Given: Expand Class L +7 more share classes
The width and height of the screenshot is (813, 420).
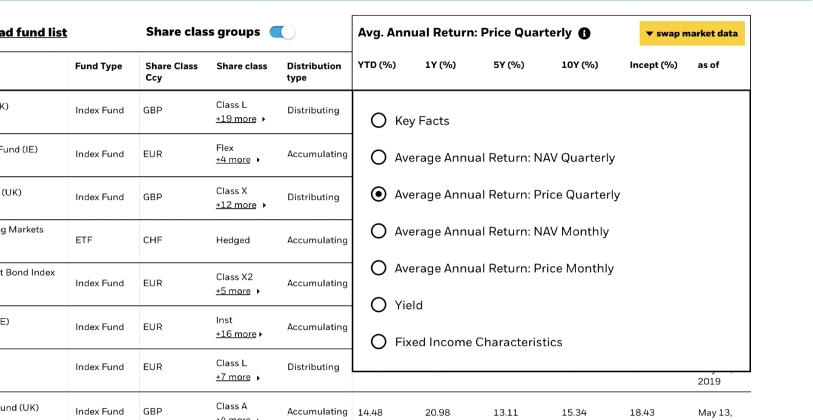Looking at the screenshot, I should click(x=237, y=377).
